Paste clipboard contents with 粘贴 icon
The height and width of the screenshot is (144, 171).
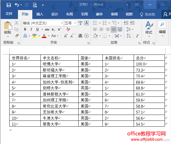8,25
